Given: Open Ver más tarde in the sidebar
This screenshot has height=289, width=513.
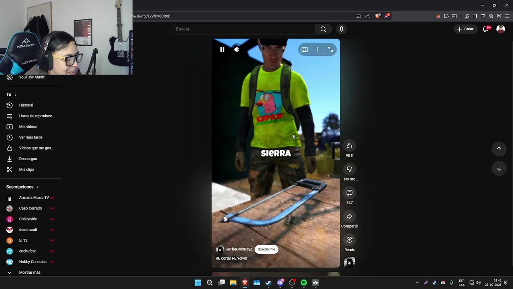Looking at the screenshot, I should [31, 137].
